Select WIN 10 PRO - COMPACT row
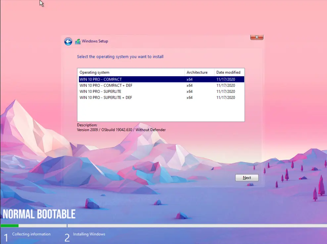This screenshot has height=244, width=327. [162, 79]
